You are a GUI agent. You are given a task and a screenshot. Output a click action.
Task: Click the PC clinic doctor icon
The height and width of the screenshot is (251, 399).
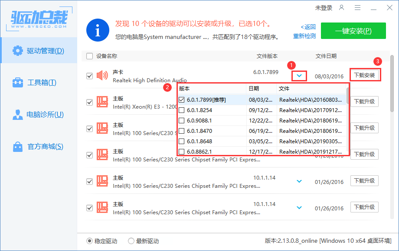click(x=17, y=114)
